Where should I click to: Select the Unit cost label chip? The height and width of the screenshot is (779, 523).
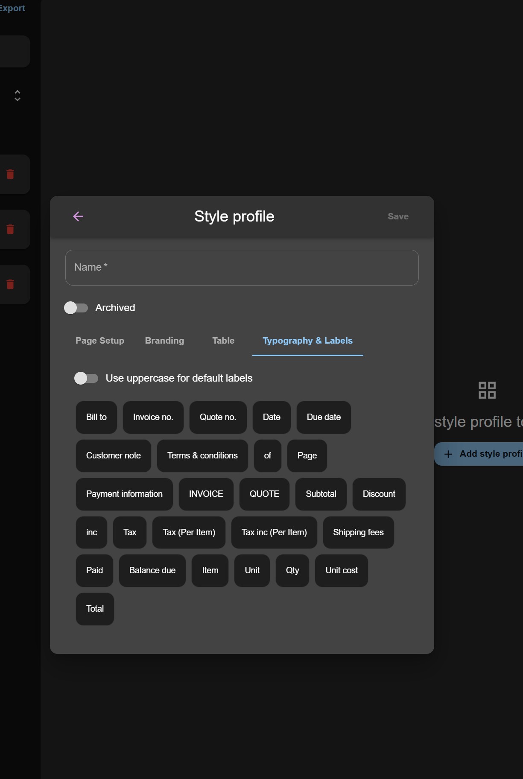pos(342,571)
